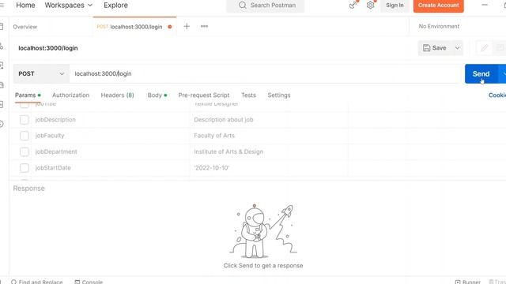The image size is (506, 284).
Task: Open the Runner icon in status bar
Action: 458,282
